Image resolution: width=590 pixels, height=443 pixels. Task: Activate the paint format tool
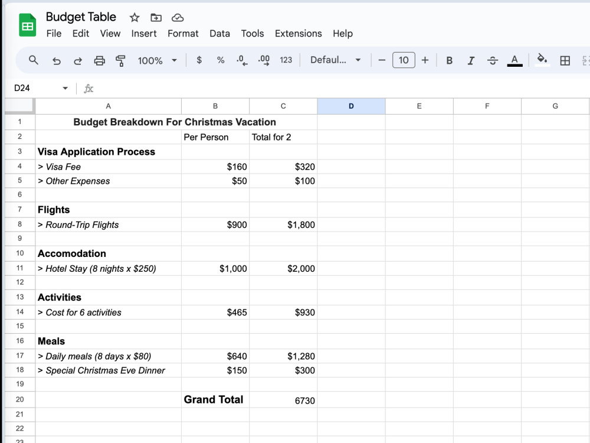[x=120, y=60]
